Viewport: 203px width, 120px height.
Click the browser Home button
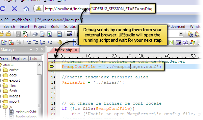(26, 9)
